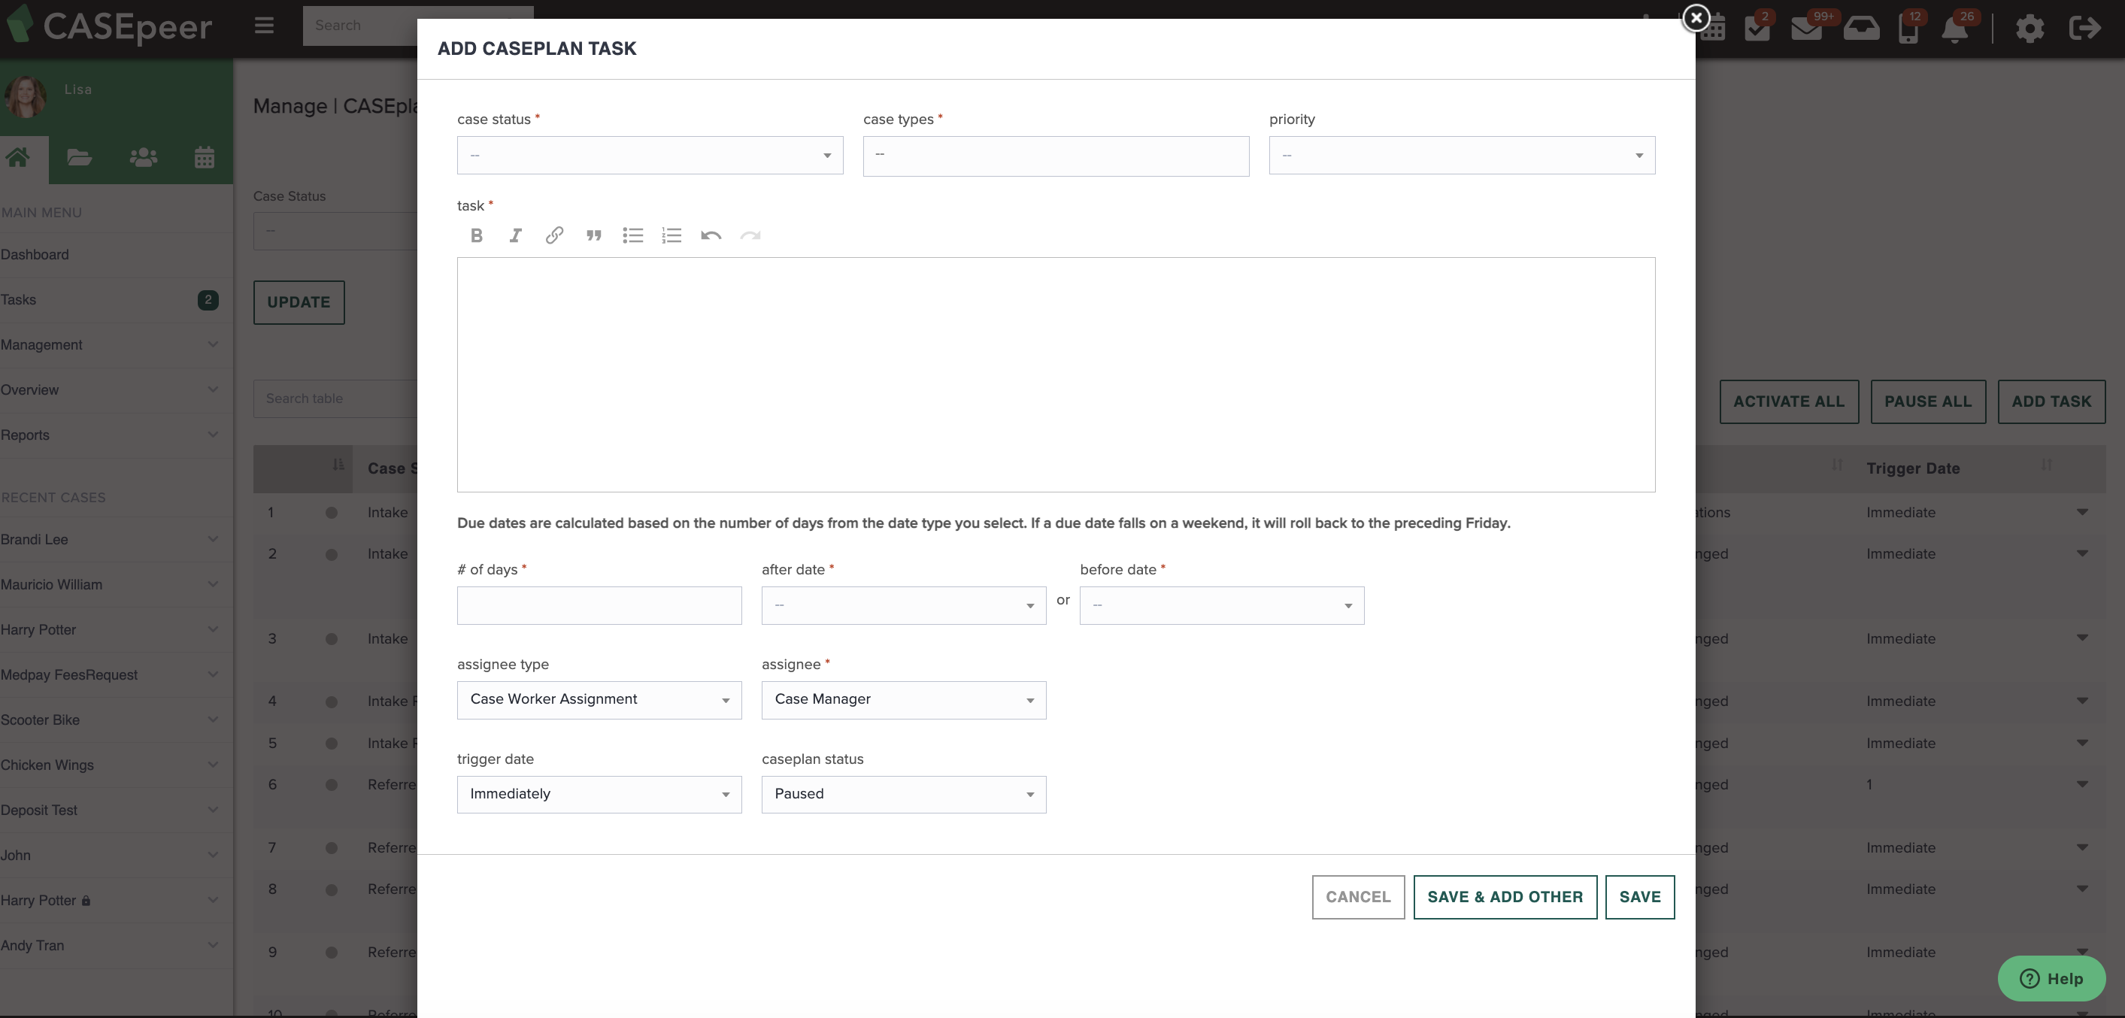Cancel the Add Caseplan Task dialog
This screenshot has width=2125, height=1018.
(1358, 898)
